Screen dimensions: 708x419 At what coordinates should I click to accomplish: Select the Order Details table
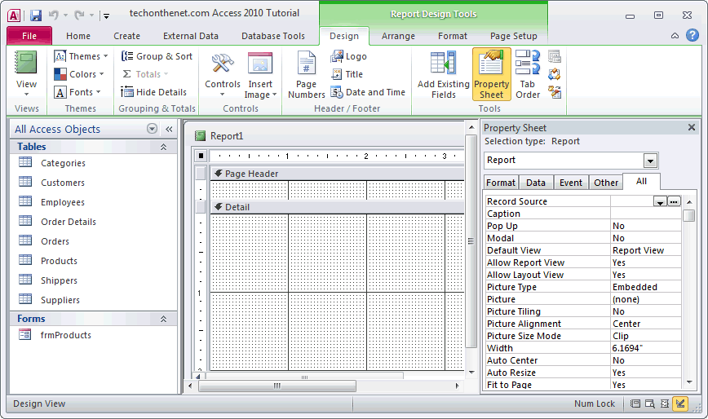click(x=94, y=222)
